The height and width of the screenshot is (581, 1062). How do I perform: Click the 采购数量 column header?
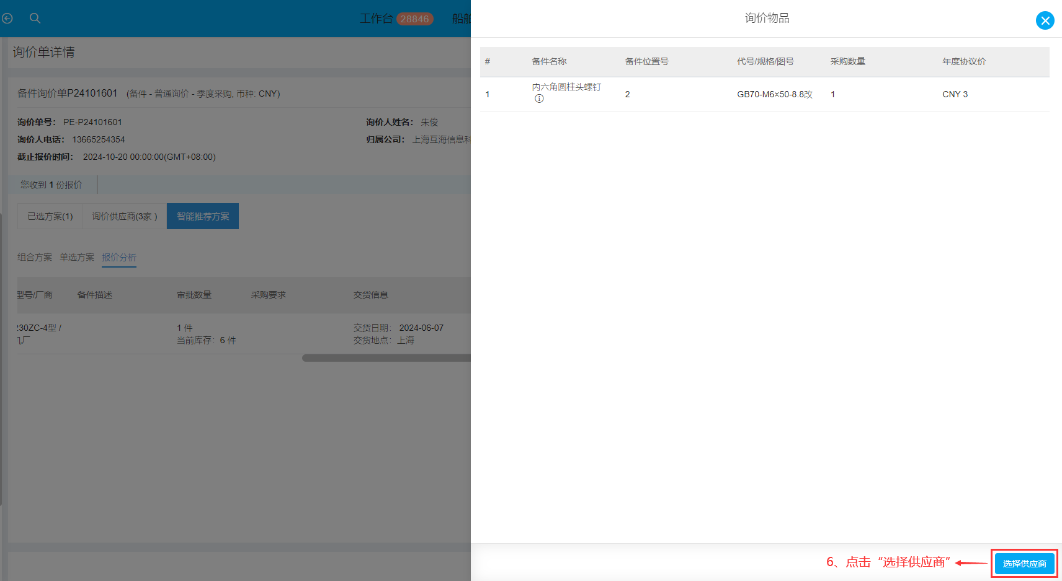coord(848,61)
